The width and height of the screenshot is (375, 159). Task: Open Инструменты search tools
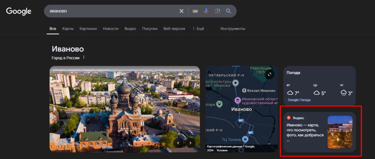coord(233,29)
